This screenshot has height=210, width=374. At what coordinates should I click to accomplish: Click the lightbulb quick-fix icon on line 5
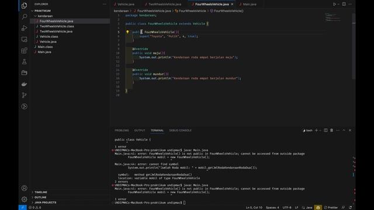click(x=127, y=32)
